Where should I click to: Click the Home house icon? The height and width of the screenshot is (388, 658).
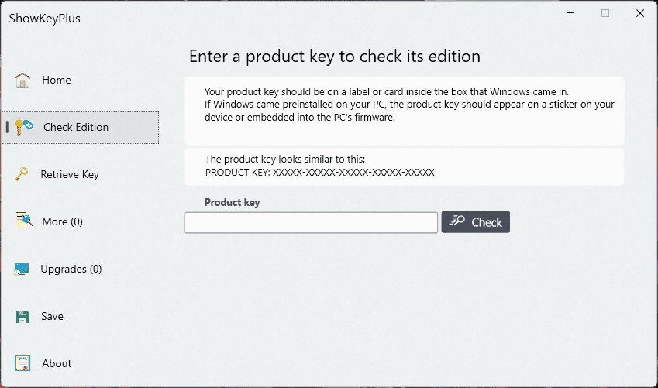(x=22, y=80)
